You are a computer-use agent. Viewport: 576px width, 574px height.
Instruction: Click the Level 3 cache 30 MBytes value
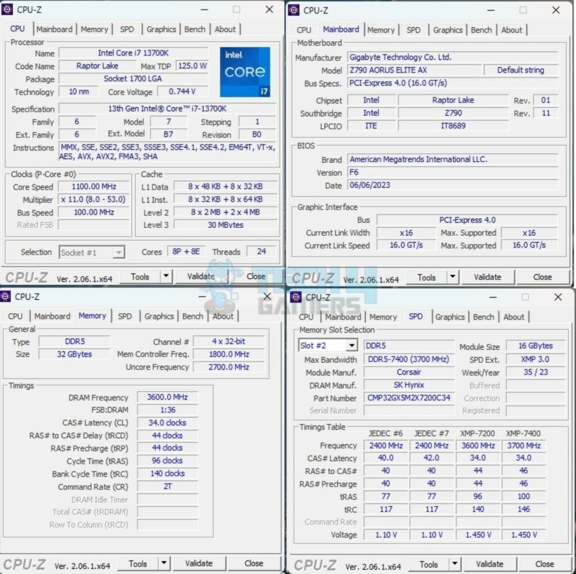[226, 225]
